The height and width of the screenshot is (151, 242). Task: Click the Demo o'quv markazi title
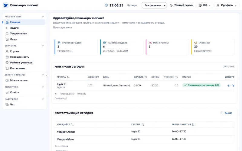[x=24, y=5]
